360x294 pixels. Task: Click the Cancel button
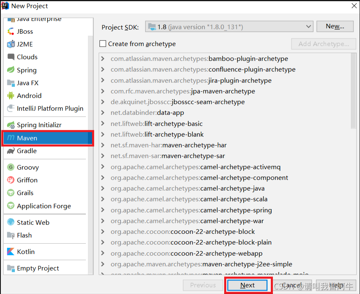point(292,285)
